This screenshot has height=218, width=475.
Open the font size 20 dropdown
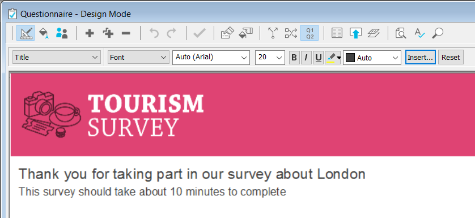[270, 58]
